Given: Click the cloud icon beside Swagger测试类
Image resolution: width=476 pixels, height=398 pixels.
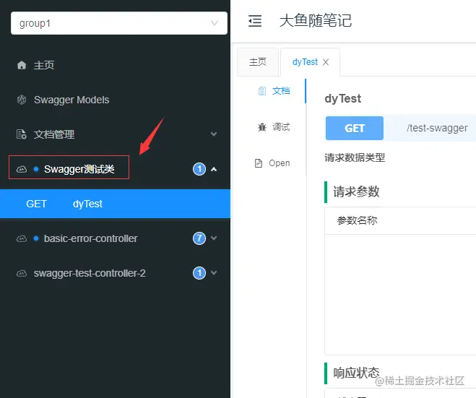Looking at the screenshot, I should [21, 169].
